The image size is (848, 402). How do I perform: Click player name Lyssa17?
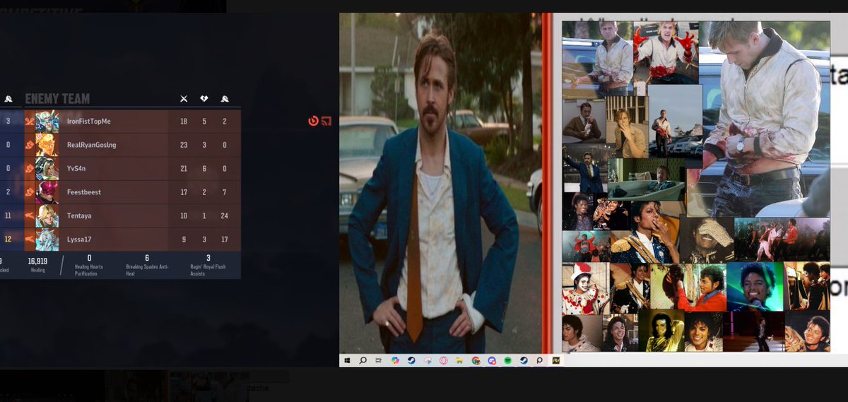click(79, 240)
